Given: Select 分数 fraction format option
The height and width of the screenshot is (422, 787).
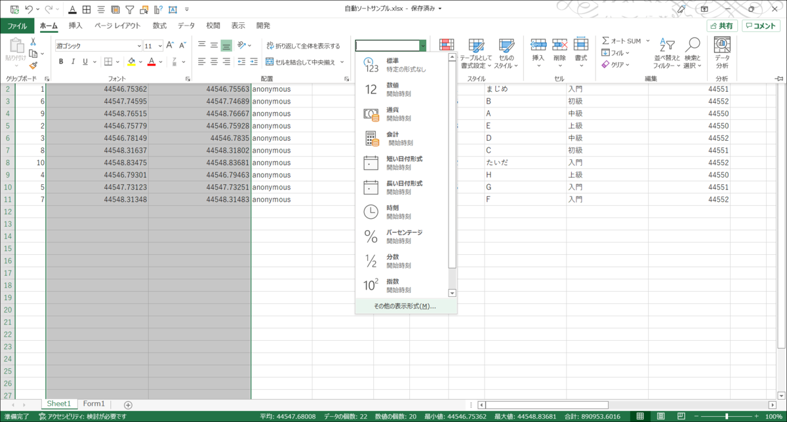Looking at the screenshot, I should pos(401,261).
